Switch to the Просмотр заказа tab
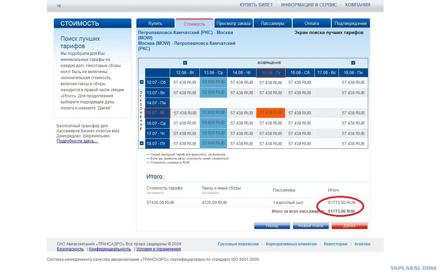This screenshot has height=278, width=445. click(x=233, y=23)
